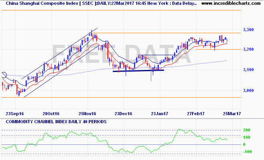The image size is (264, 160).
Task: Click the 25Nov16 date label
Action: click(87, 114)
